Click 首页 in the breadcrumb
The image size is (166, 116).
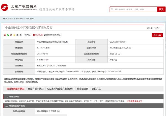[5, 19]
